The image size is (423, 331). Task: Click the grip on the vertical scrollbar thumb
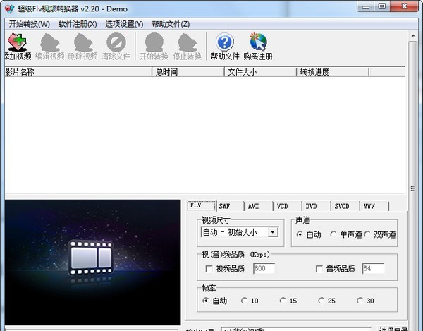coord(413,188)
